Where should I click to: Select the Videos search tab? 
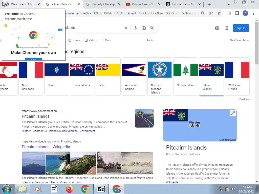tap(91, 40)
